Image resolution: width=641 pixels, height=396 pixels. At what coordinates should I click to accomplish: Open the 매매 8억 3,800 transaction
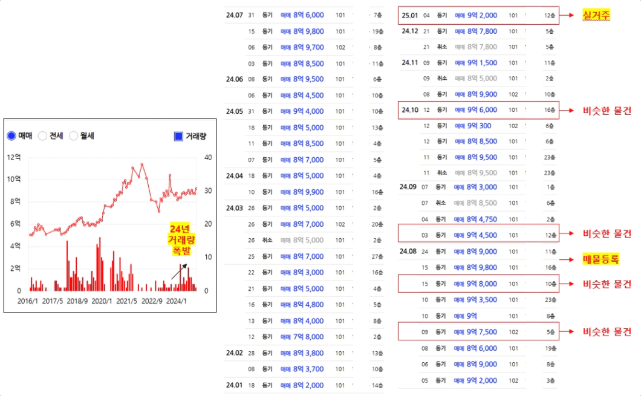click(302, 352)
